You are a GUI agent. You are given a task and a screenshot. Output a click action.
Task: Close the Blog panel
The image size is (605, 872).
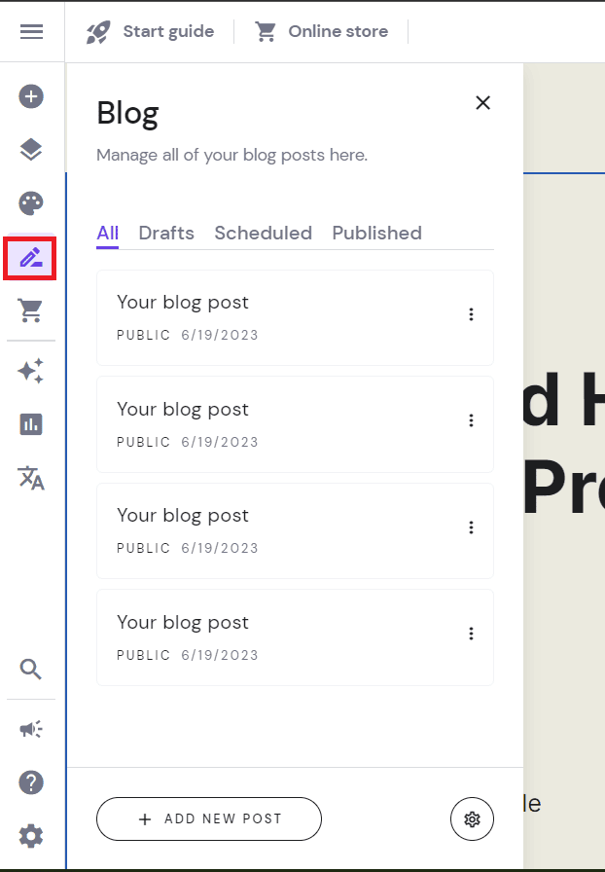(x=482, y=102)
